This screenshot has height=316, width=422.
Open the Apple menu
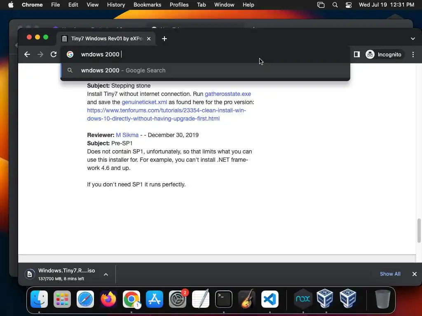click(x=11, y=5)
